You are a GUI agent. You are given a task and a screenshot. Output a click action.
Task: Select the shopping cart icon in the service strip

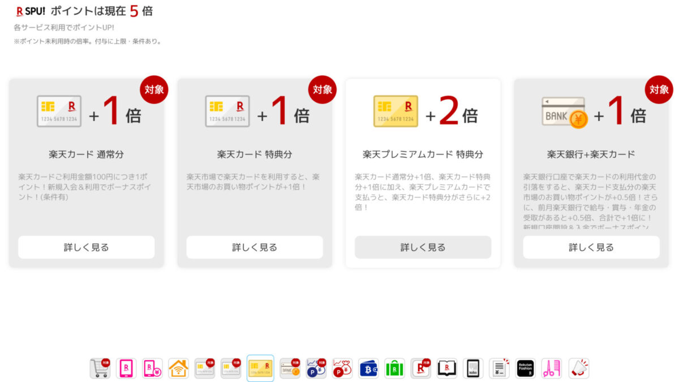click(x=100, y=368)
